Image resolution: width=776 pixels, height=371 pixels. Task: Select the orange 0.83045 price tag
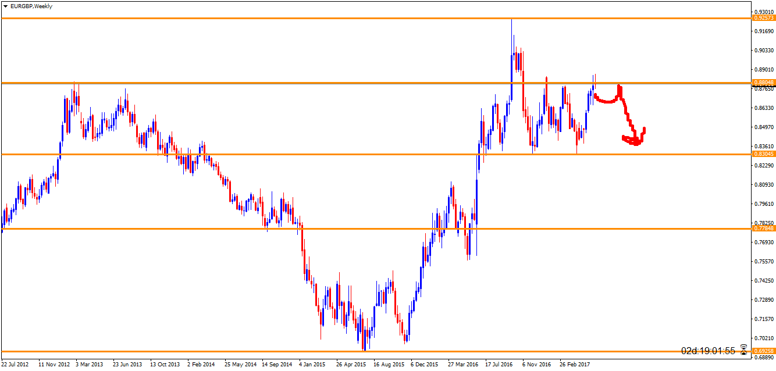[764, 154]
